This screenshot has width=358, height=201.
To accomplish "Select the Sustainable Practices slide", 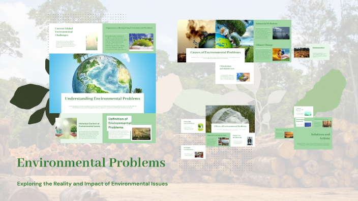I will coord(303,123).
